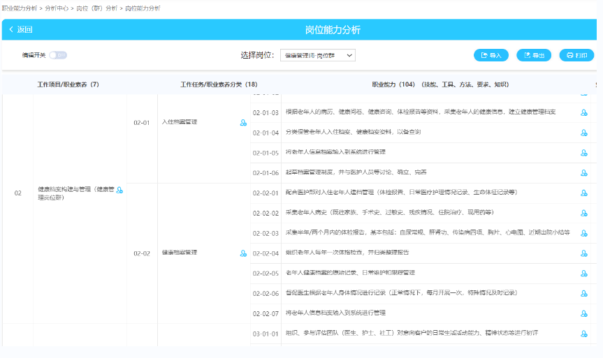Click person icon beside 入住档案管理 task

[243, 123]
